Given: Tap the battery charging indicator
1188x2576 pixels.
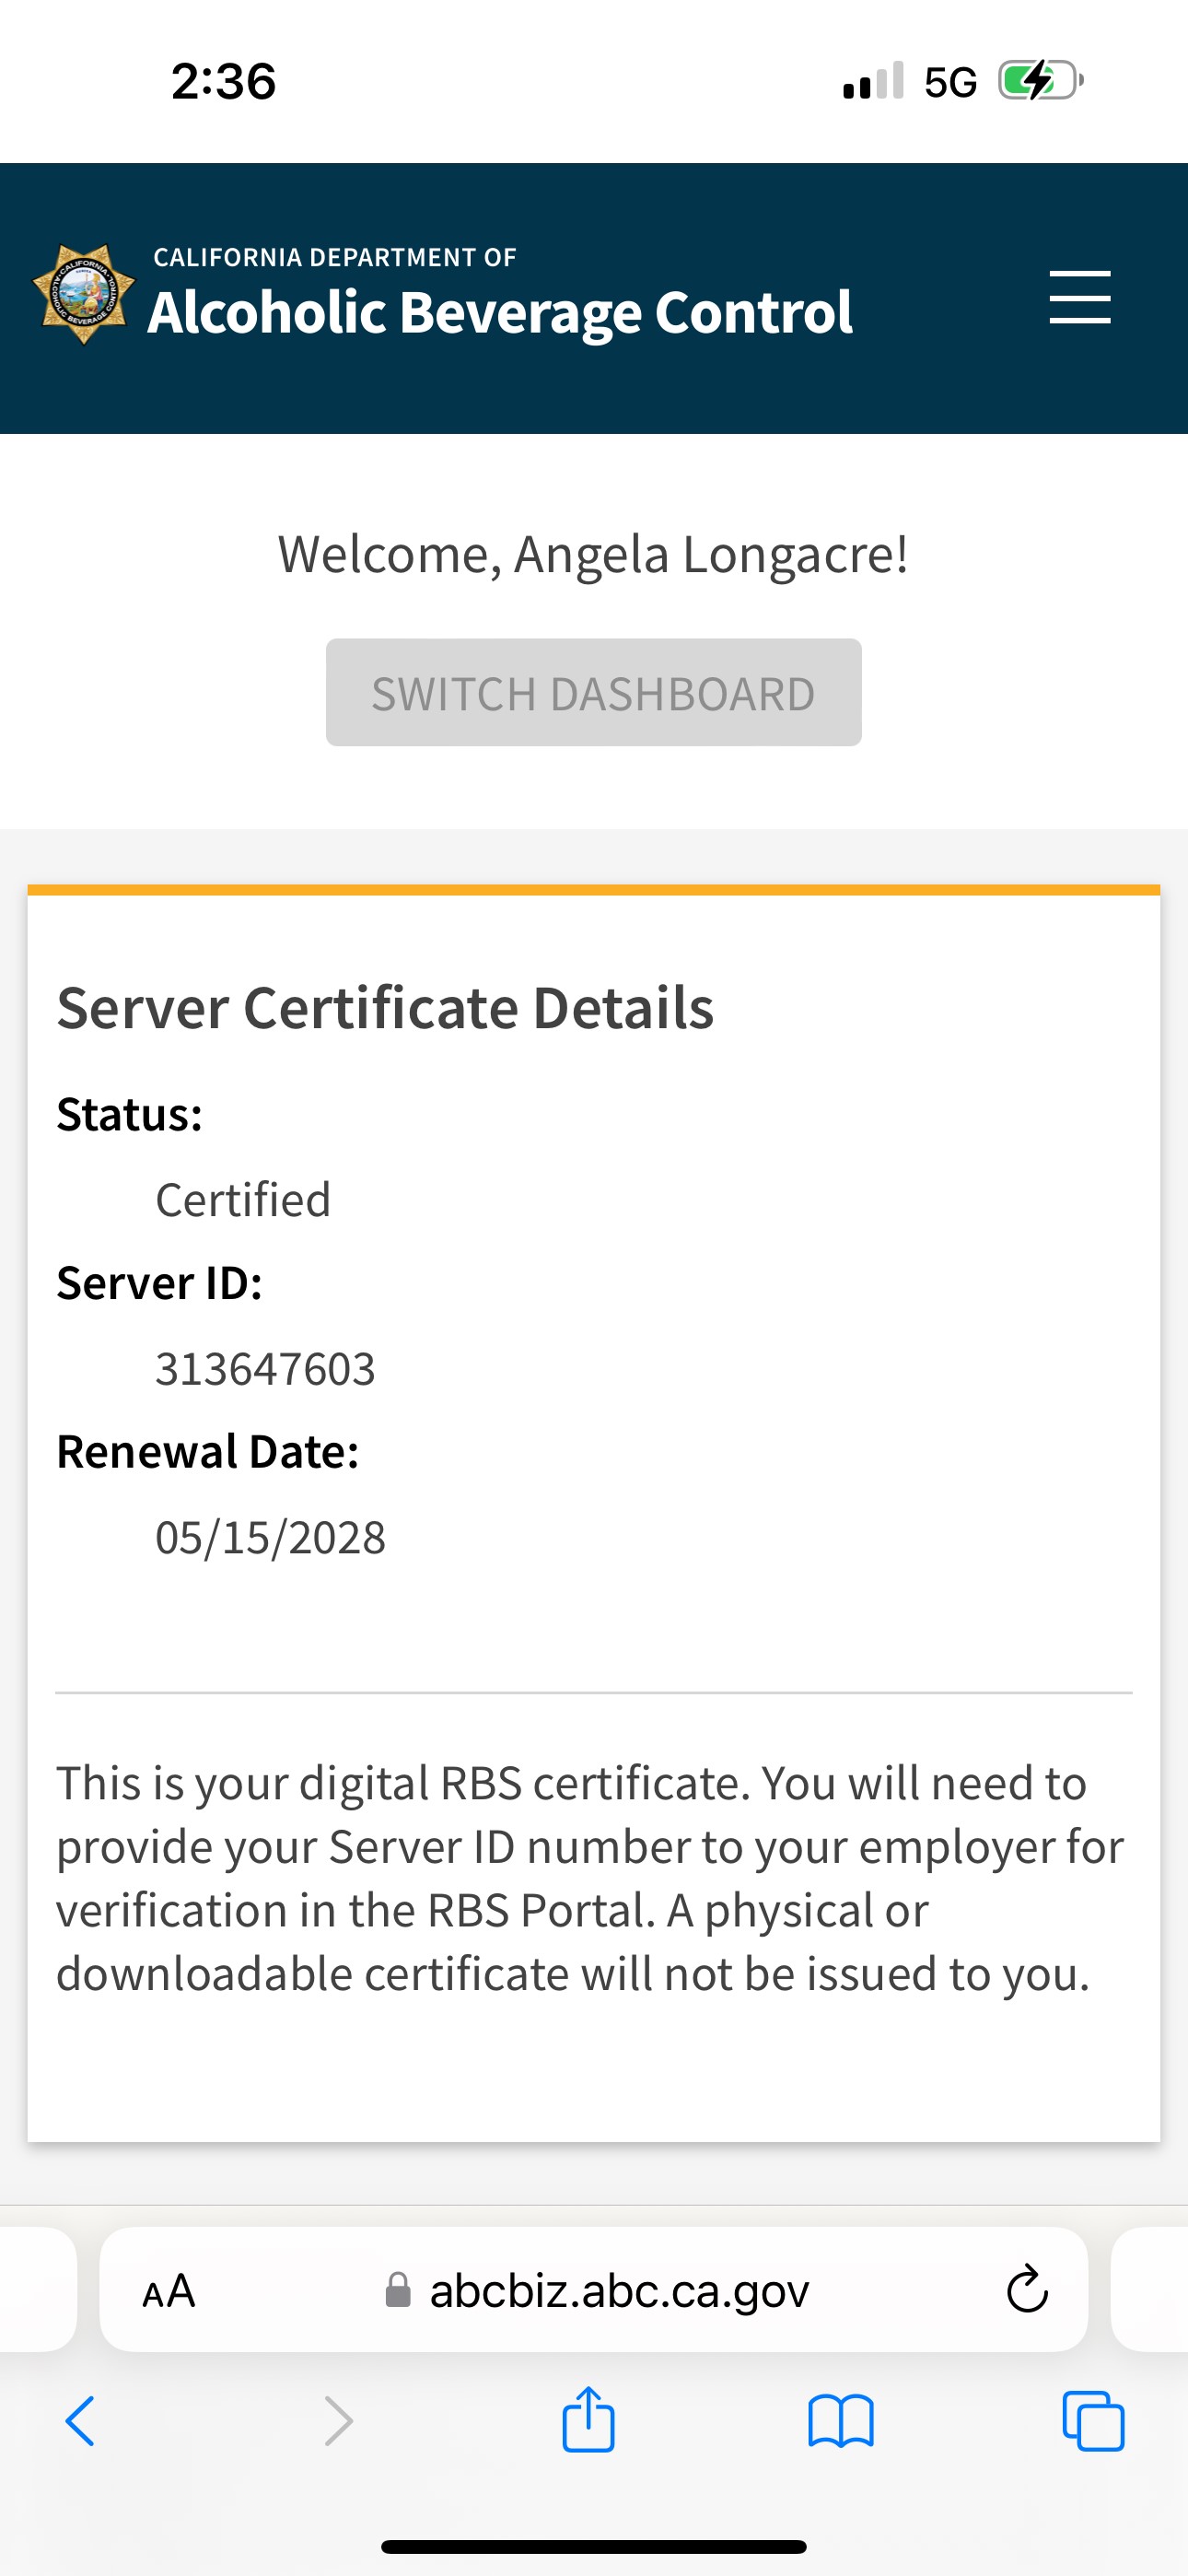Looking at the screenshot, I should [1040, 81].
